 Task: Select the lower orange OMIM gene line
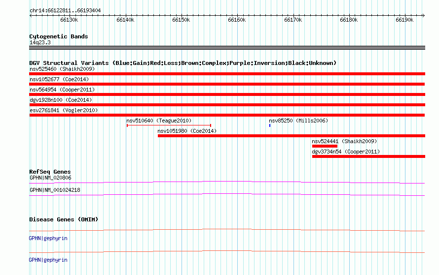coord(227,251)
